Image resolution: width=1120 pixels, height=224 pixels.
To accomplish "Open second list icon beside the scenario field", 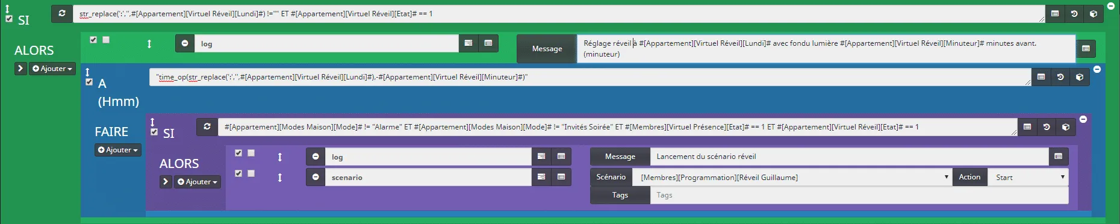I will click(561, 177).
